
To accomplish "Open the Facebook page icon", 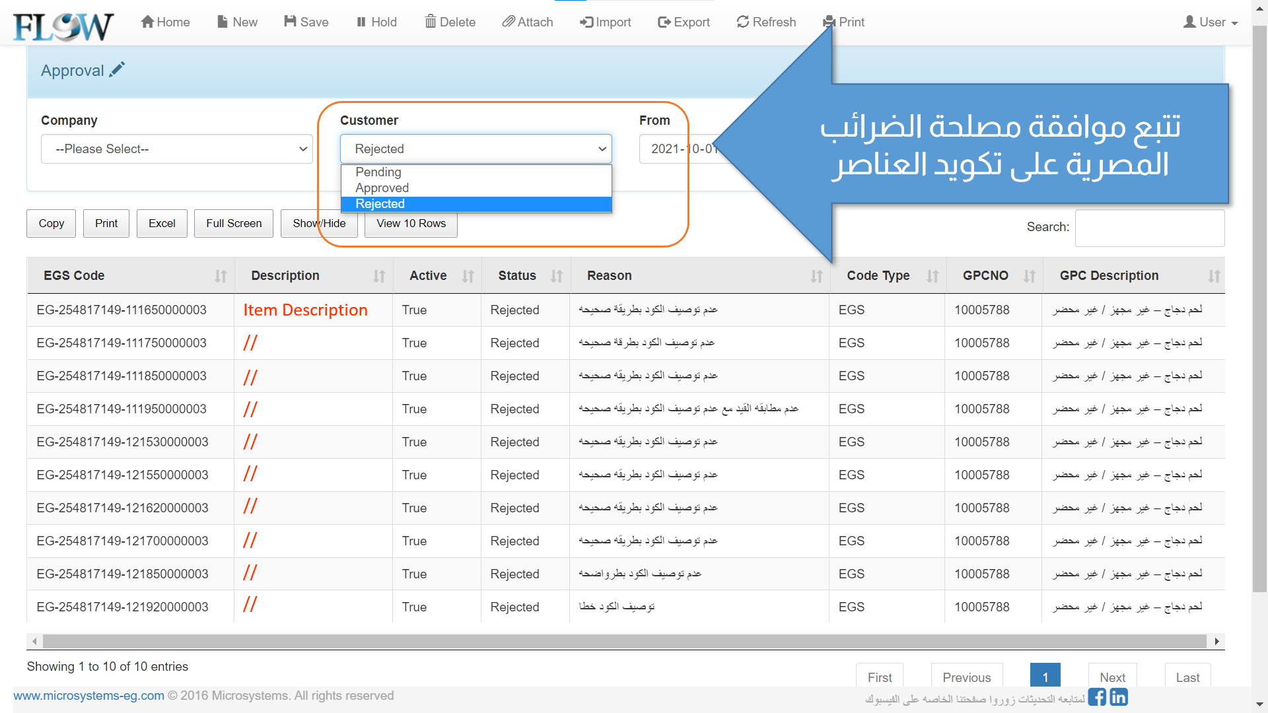I will pos(1097,696).
